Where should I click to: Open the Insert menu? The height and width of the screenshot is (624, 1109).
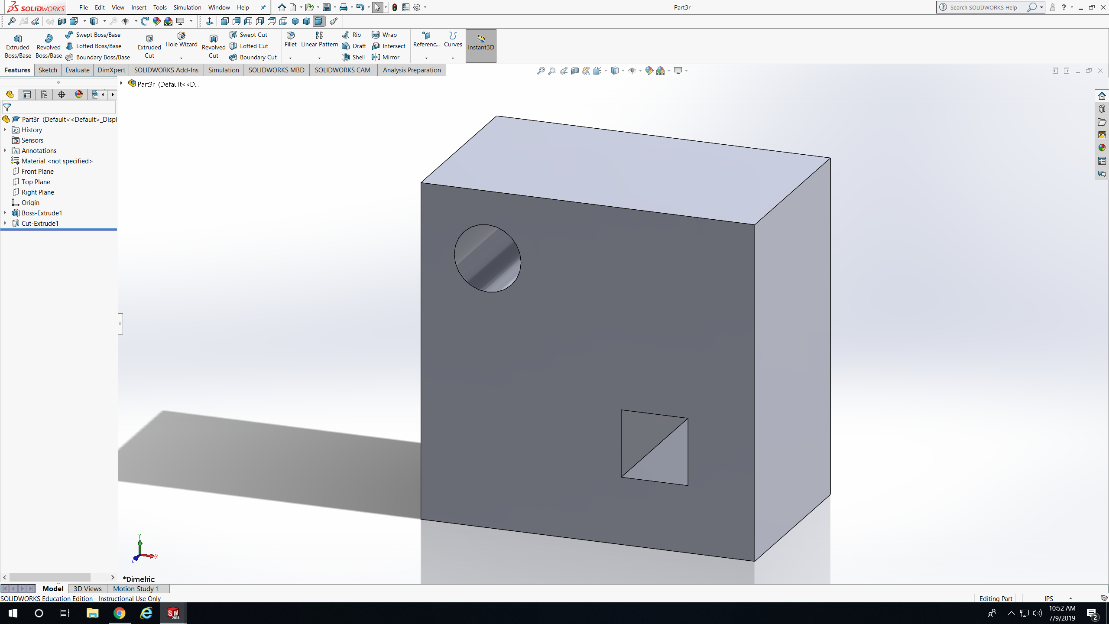click(x=139, y=7)
